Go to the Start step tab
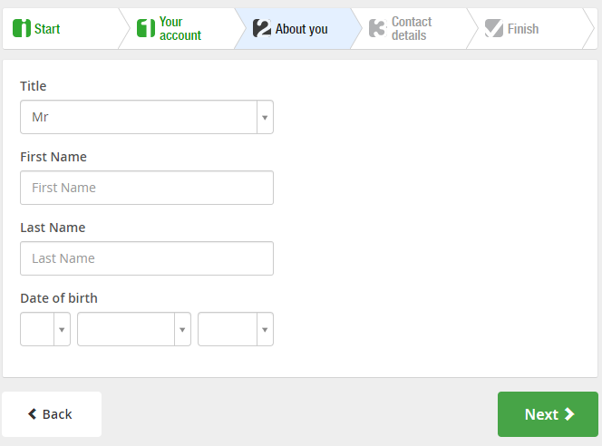Screen dimensions: 602x446 [62, 29]
